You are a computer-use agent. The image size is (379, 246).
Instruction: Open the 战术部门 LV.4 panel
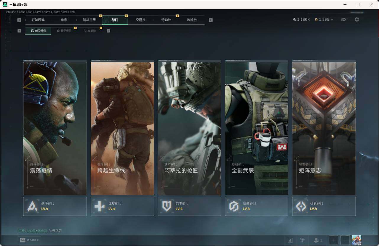click(x=189, y=206)
